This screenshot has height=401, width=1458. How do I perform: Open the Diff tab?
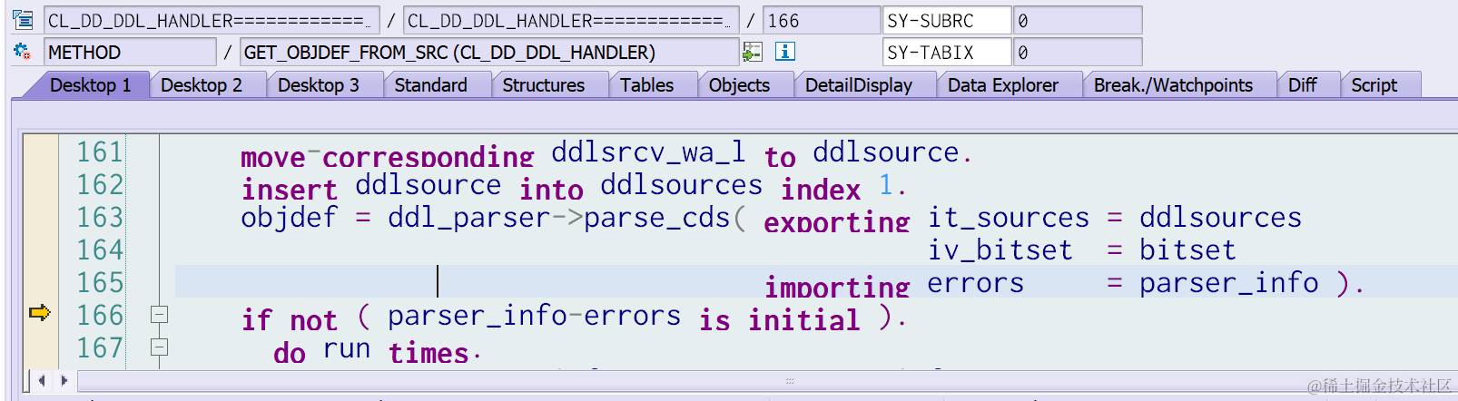[x=1303, y=85]
